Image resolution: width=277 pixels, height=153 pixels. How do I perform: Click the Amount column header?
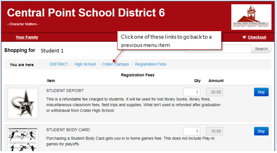(216, 80)
